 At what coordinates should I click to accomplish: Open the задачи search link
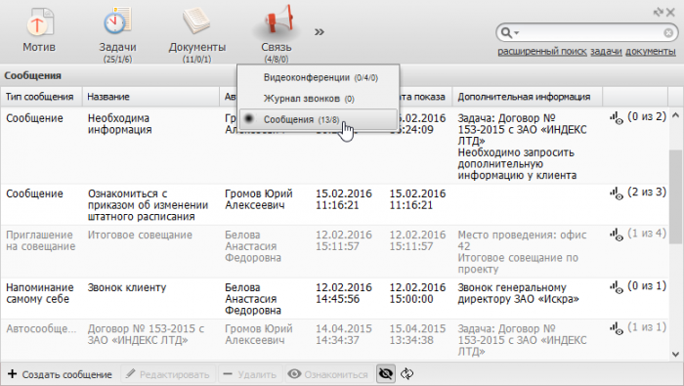606,52
